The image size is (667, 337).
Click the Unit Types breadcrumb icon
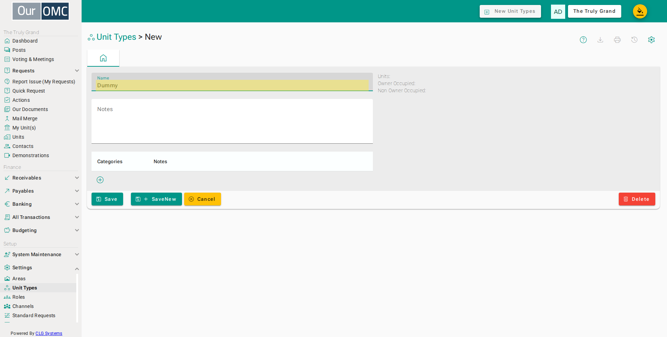pyautogui.click(x=91, y=37)
